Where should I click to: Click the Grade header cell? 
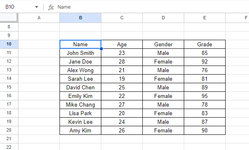click(x=205, y=44)
